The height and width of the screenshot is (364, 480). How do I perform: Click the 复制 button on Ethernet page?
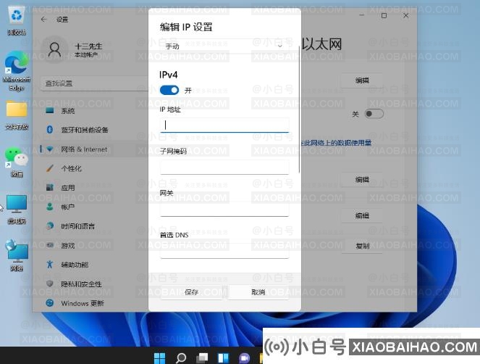[x=362, y=246]
